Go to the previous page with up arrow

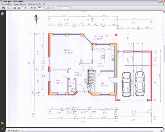[15, 8]
